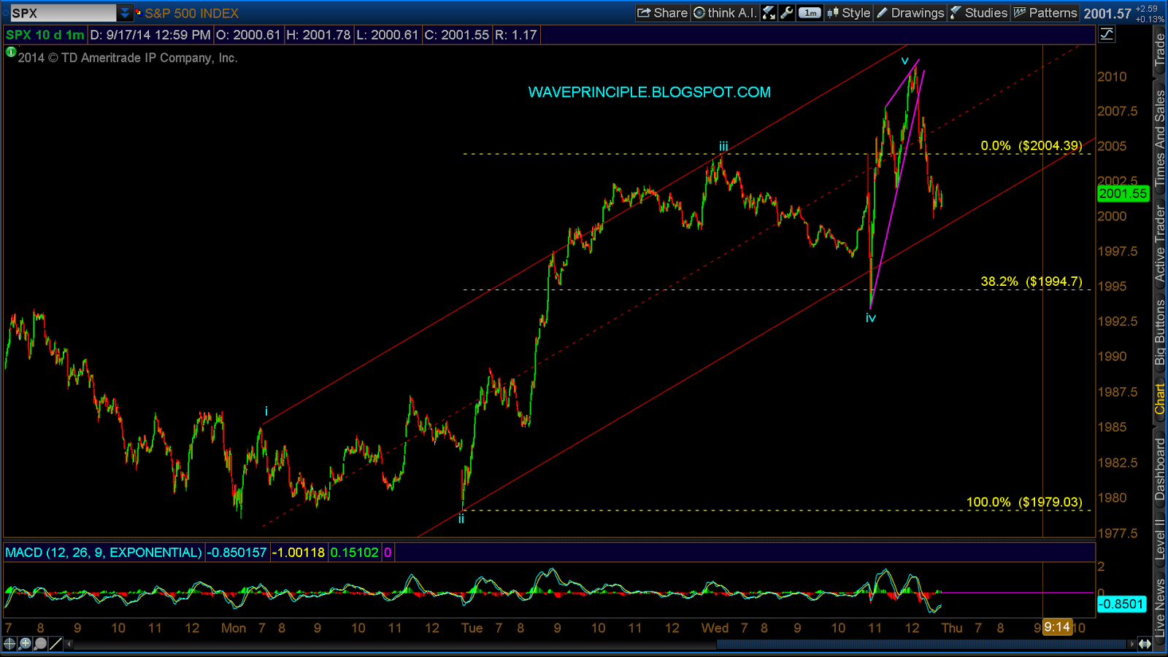Screen dimensions: 1168x657
Task: Click the green info icon near copyright
Action: coord(11,52)
